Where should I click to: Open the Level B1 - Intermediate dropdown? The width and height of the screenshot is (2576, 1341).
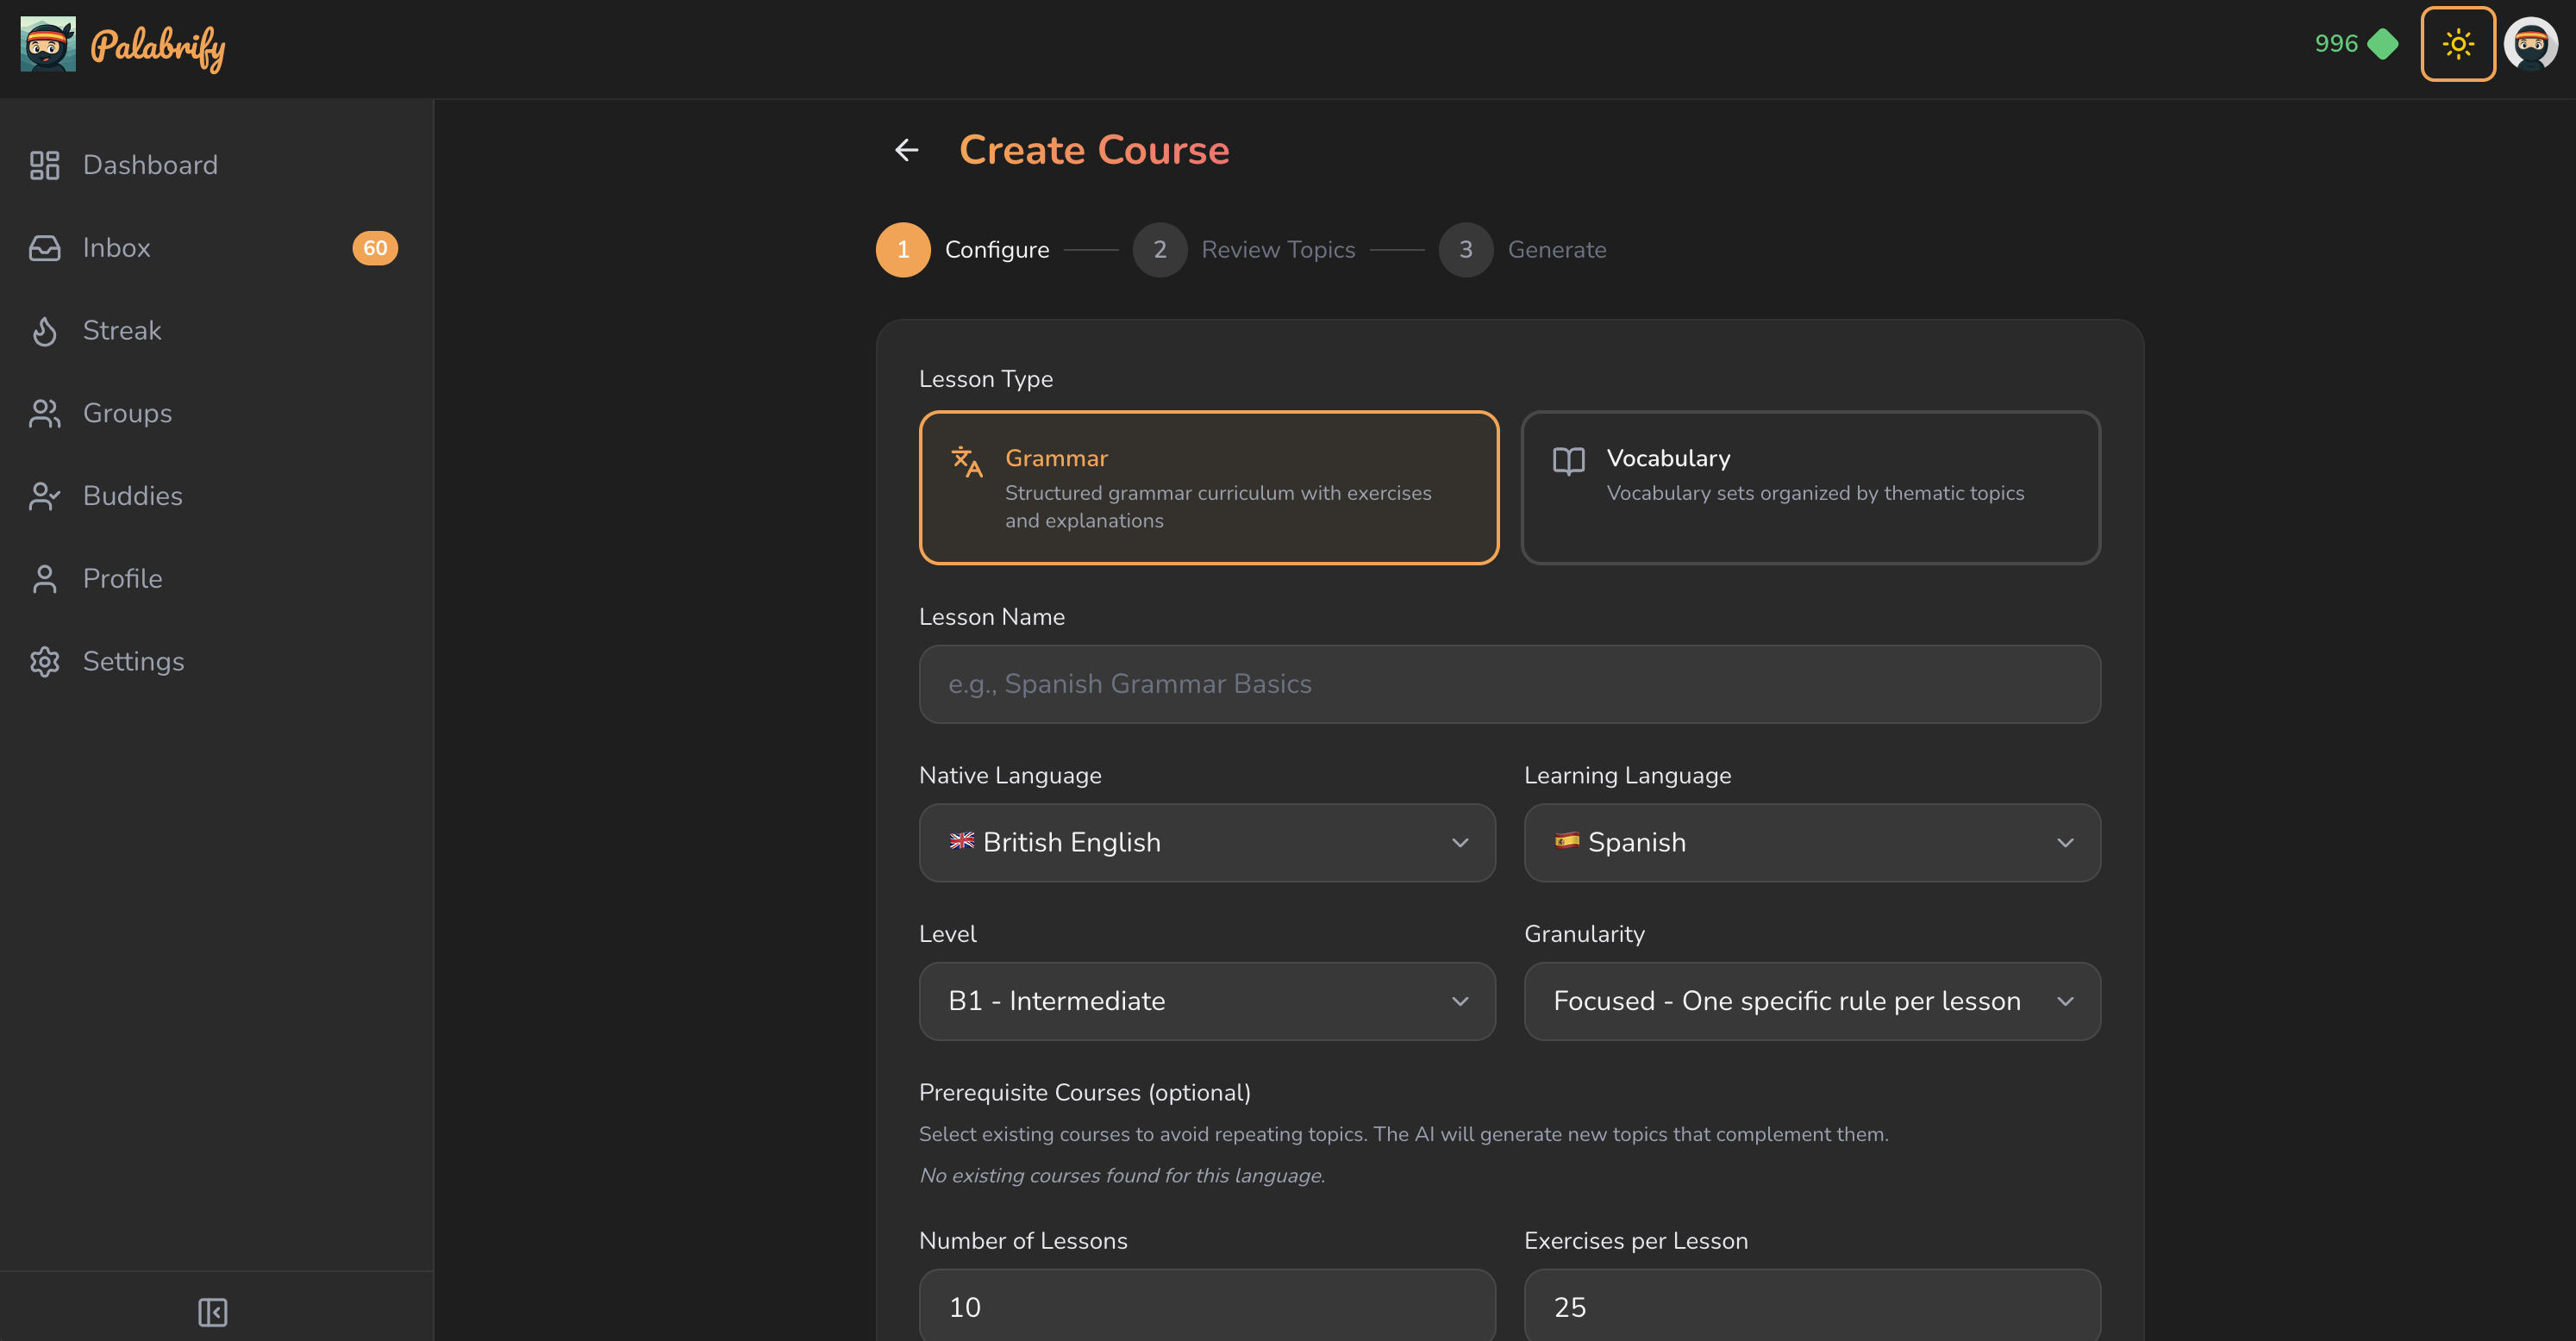point(1207,1001)
